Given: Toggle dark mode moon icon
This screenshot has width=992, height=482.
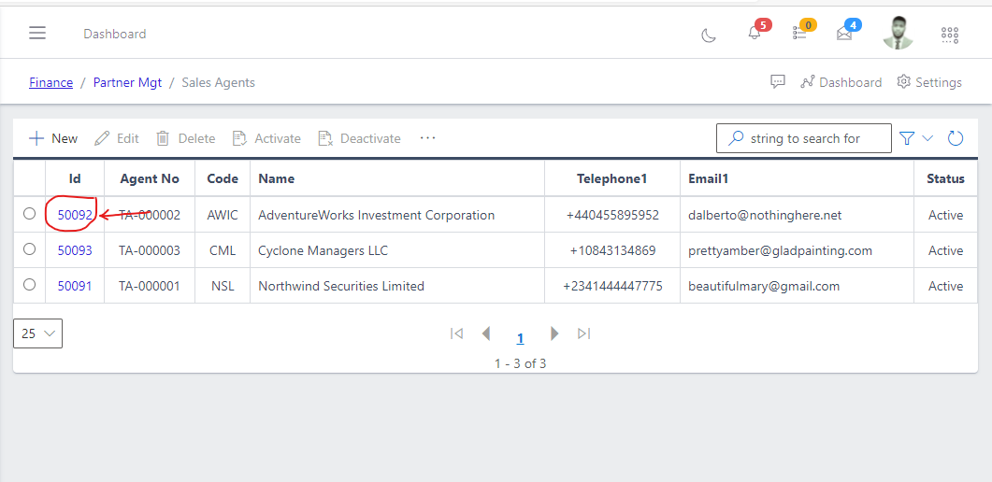Looking at the screenshot, I should pos(709,35).
